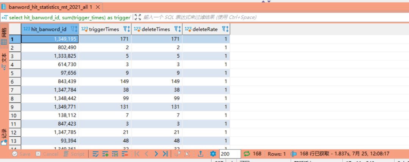
Task: Select deleteTimes cell with value 48
Action: [157, 141]
